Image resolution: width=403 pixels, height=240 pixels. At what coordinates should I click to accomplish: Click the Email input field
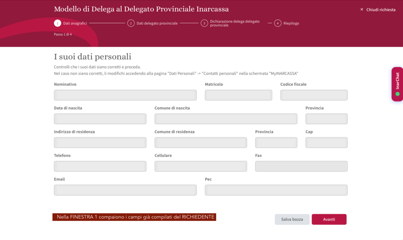pyautogui.click(x=125, y=190)
